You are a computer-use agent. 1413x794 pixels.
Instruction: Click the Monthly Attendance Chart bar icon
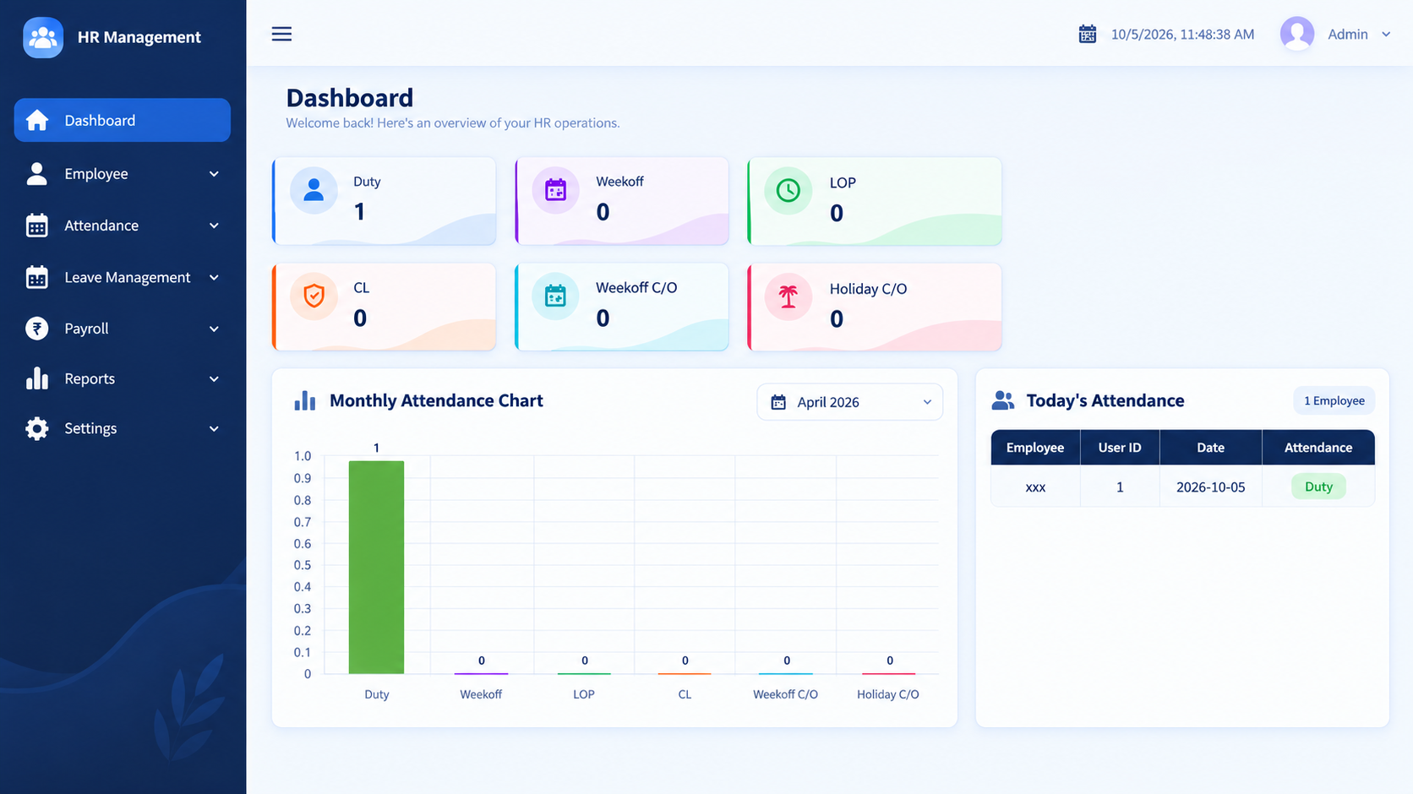pyautogui.click(x=305, y=400)
